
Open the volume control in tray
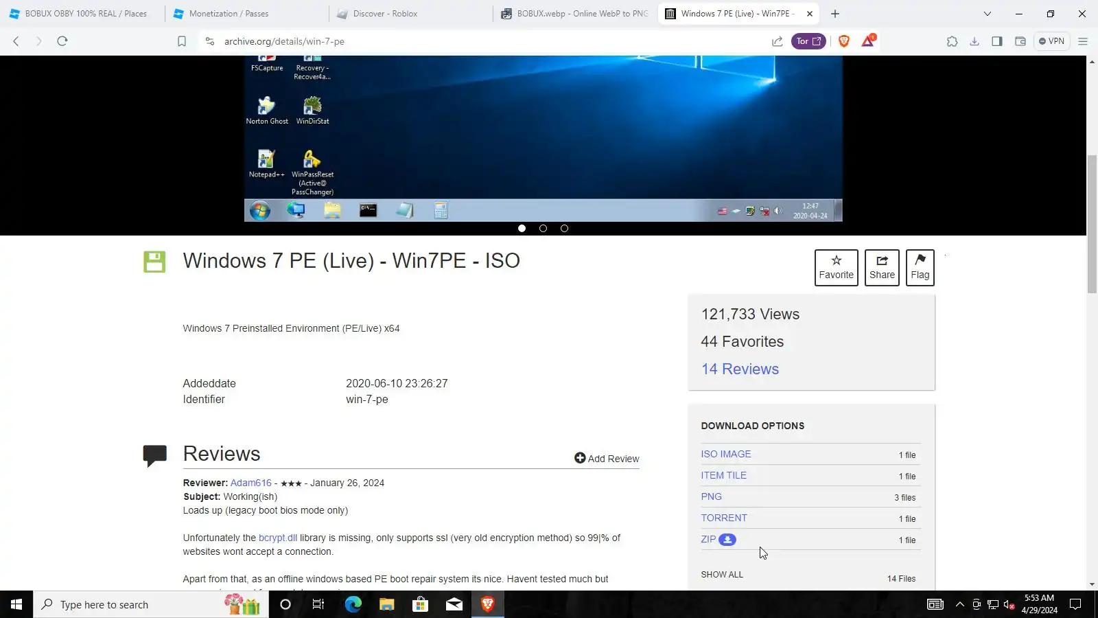click(x=1009, y=605)
